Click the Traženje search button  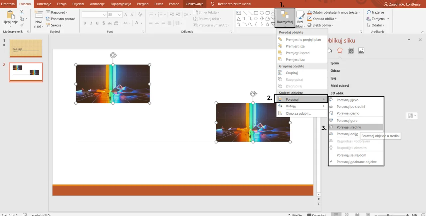(376, 12)
